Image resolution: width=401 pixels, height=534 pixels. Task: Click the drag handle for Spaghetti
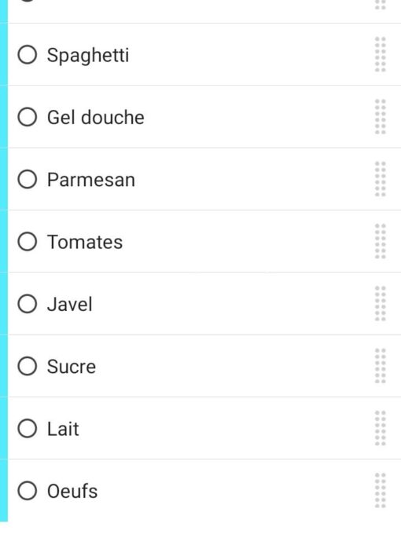(381, 54)
